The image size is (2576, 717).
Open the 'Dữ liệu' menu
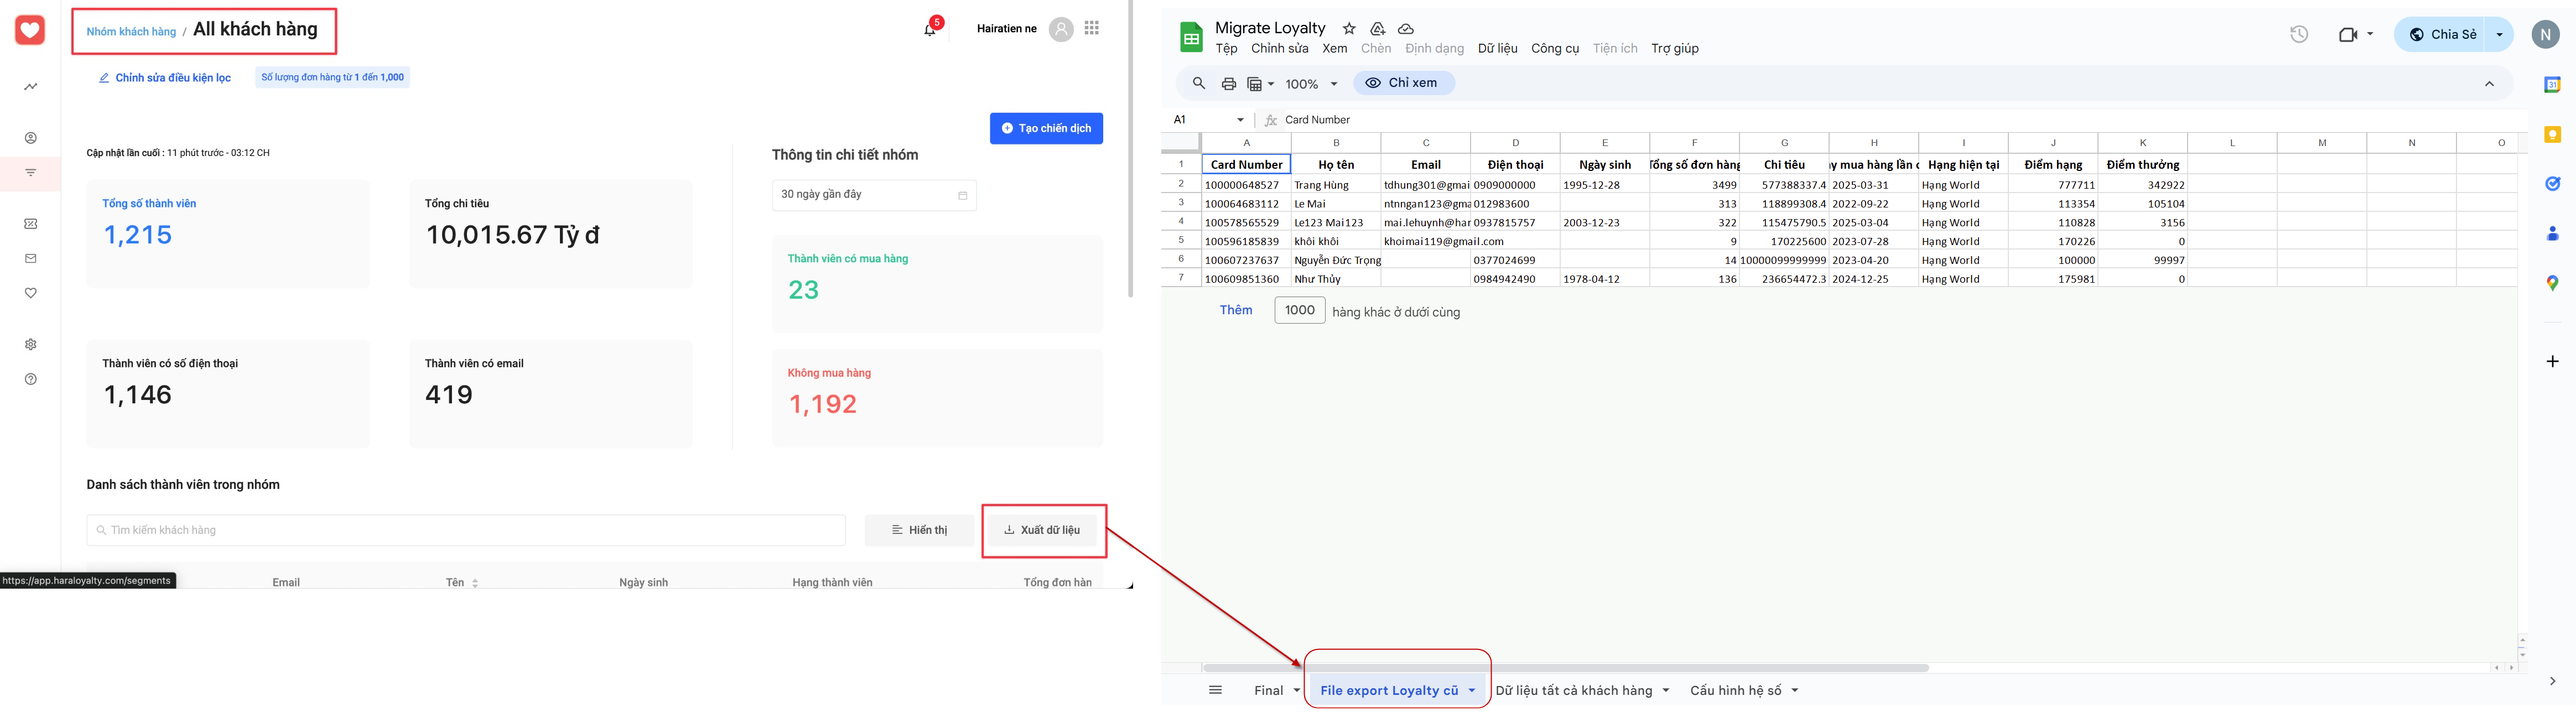click(1497, 48)
